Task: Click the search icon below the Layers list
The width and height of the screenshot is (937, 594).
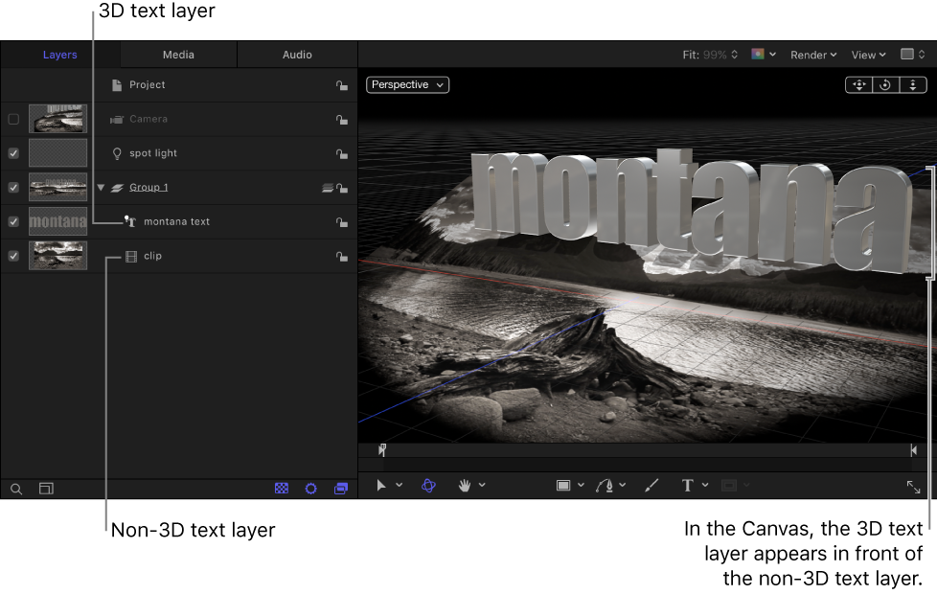Action: 15,489
